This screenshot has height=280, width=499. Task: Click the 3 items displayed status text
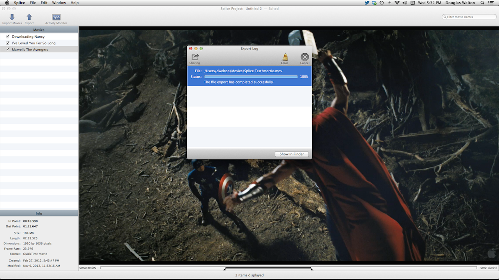coord(249,275)
